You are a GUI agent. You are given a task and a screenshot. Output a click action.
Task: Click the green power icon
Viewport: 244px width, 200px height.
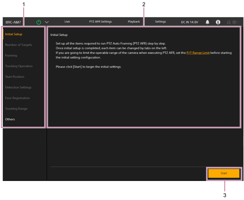tap(39, 22)
